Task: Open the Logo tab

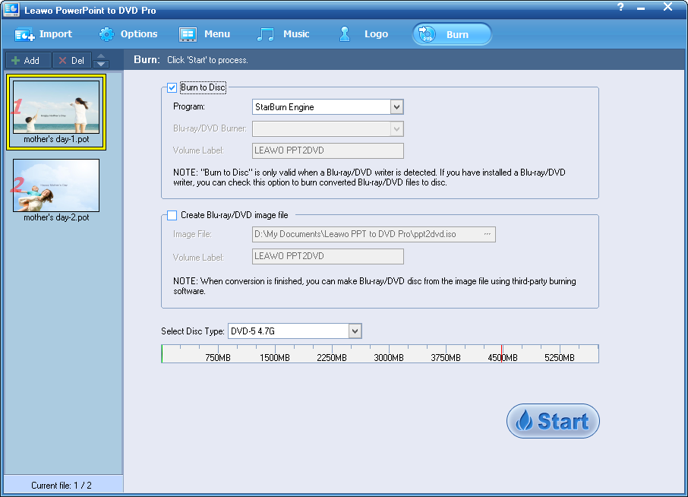Action: 364,34
